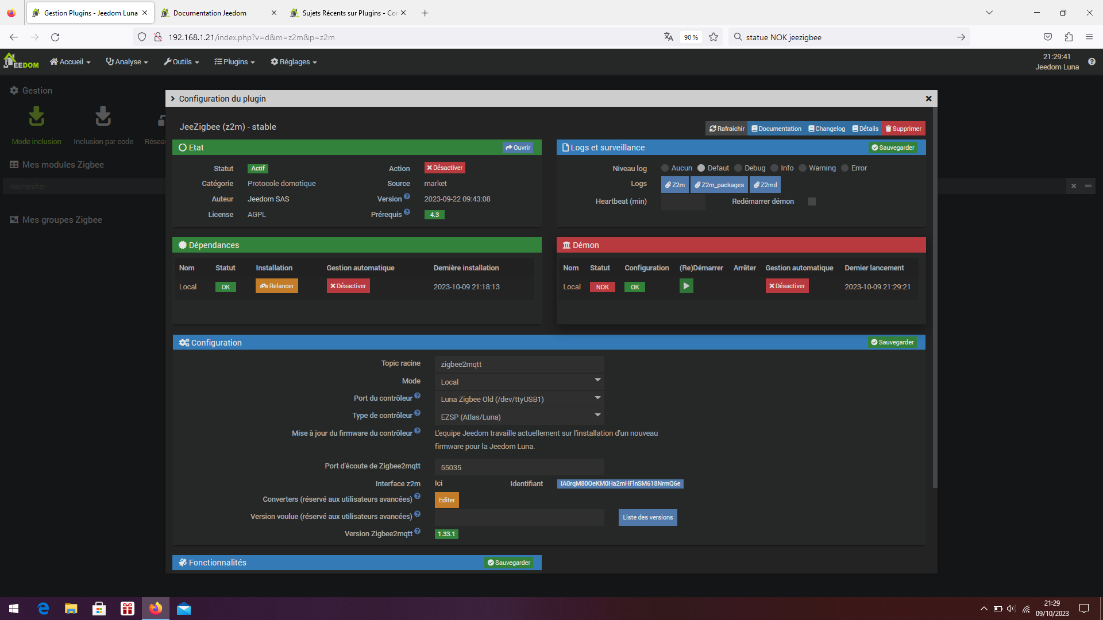Open the Type de contrôleur dropdown
The width and height of the screenshot is (1103, 620).
point(519,417)
